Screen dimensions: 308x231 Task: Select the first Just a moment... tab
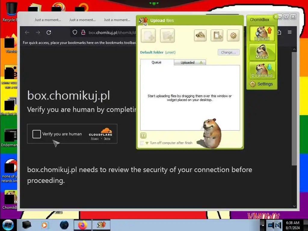pos(48,20)
